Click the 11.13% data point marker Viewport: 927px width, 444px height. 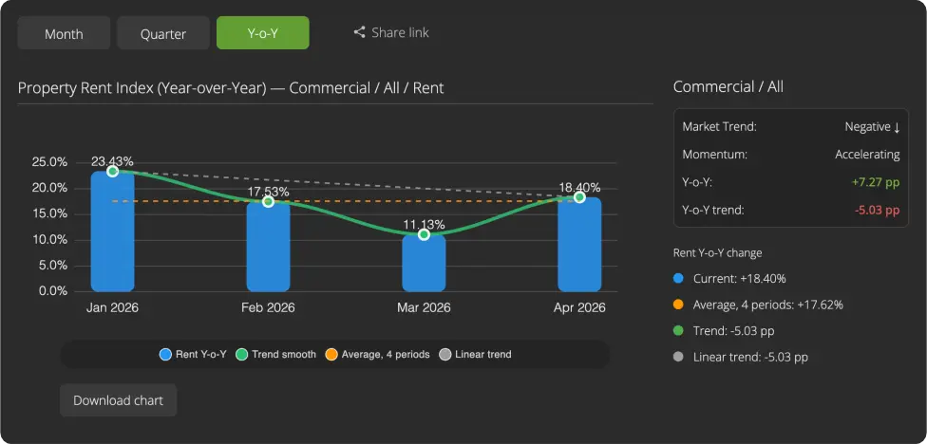(424, 234)
